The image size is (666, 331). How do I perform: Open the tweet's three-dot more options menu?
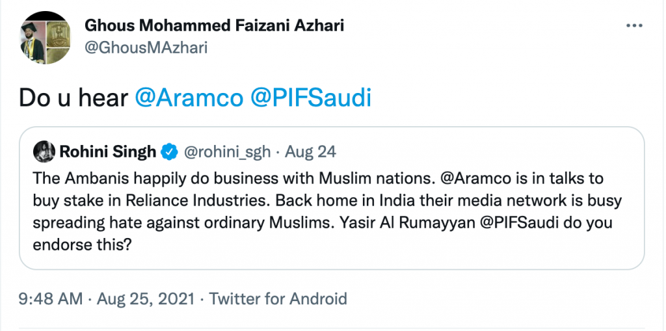[x=634, y=26]
